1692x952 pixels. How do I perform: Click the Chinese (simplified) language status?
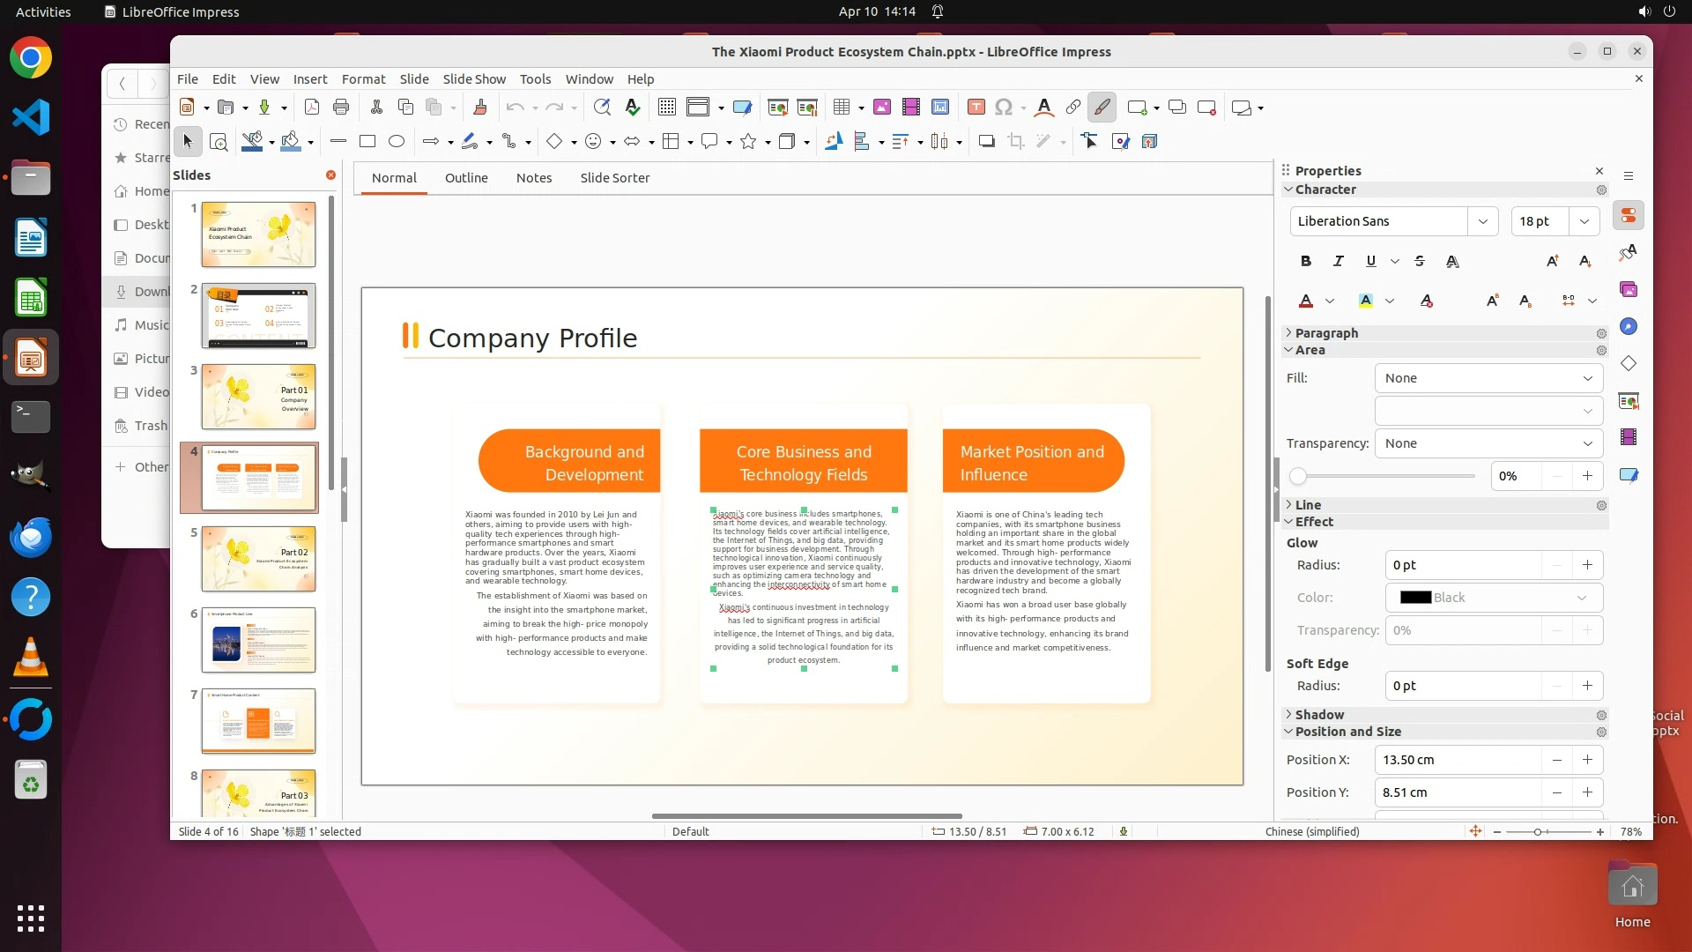tap(1311, 831)
